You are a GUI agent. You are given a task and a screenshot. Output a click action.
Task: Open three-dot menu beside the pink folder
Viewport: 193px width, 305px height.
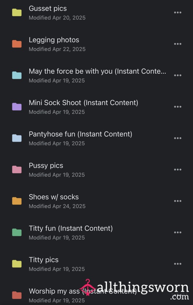(x=178, y=170)
